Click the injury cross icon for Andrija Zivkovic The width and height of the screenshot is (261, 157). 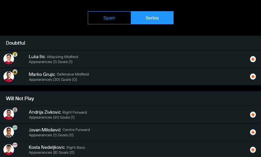pyautogui.click(x=253, y=115)
